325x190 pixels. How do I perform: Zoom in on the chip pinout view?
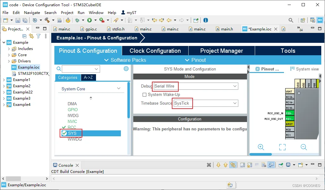click(x=261, y=147)
